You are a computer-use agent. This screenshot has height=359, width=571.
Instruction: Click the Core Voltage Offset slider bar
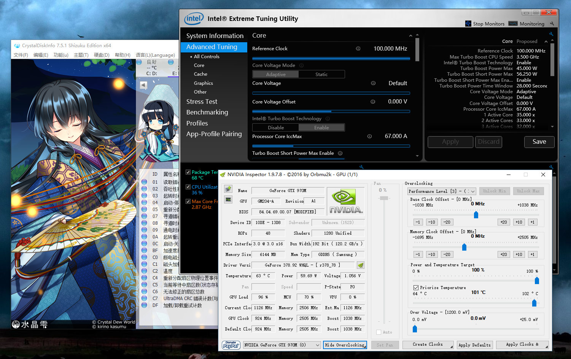(x=331, y=111)
